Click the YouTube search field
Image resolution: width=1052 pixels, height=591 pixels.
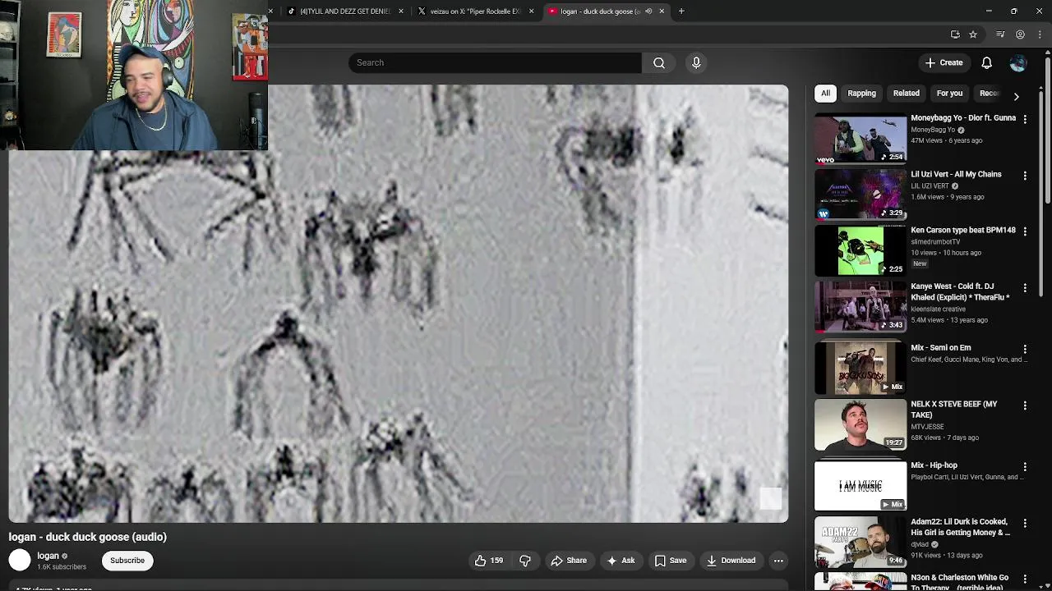pyautogui.click(x=495, y=62)
